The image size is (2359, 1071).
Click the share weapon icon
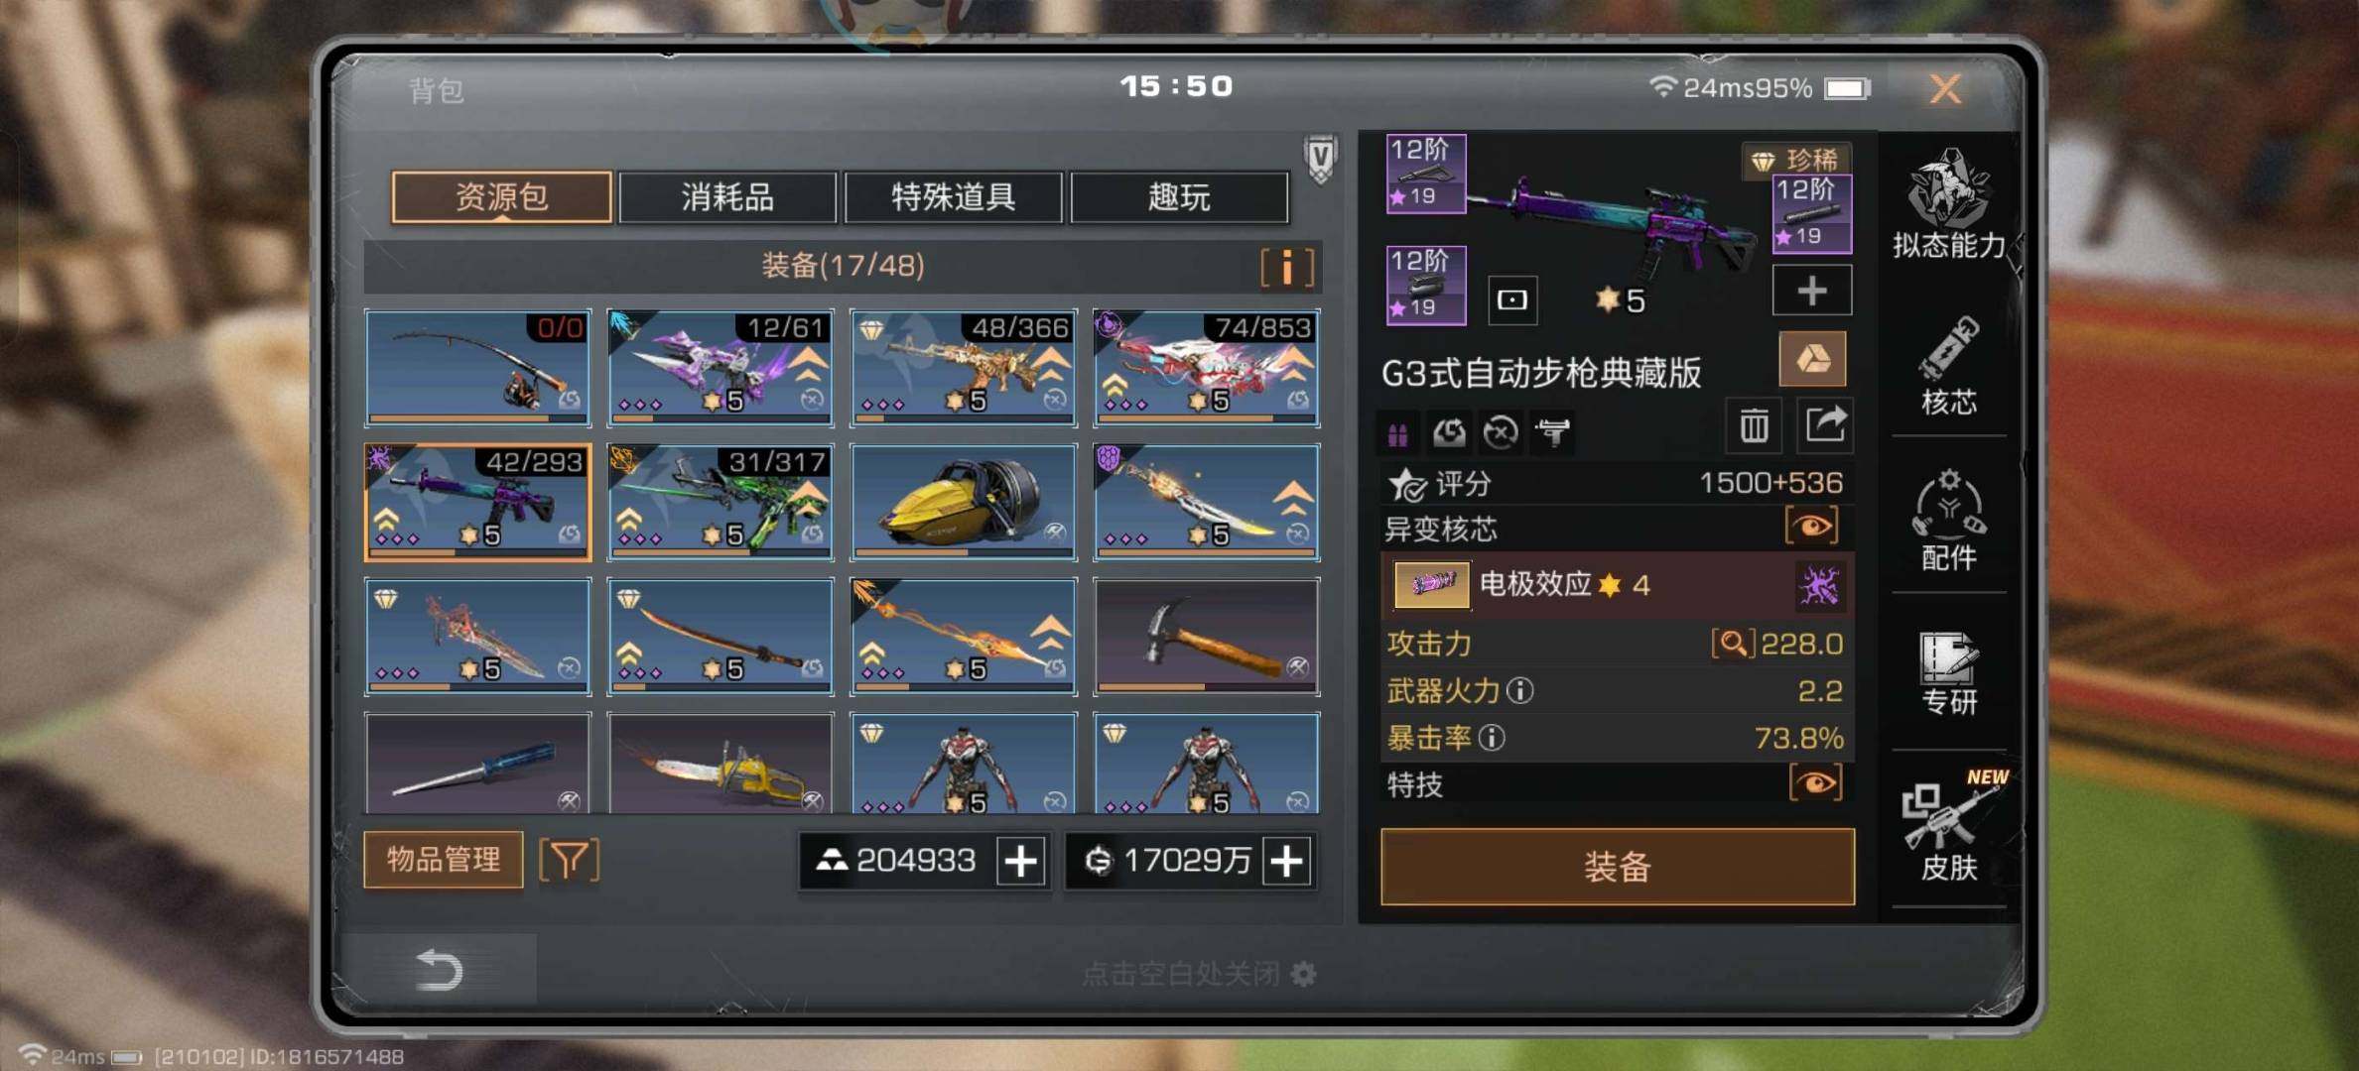1825,425
